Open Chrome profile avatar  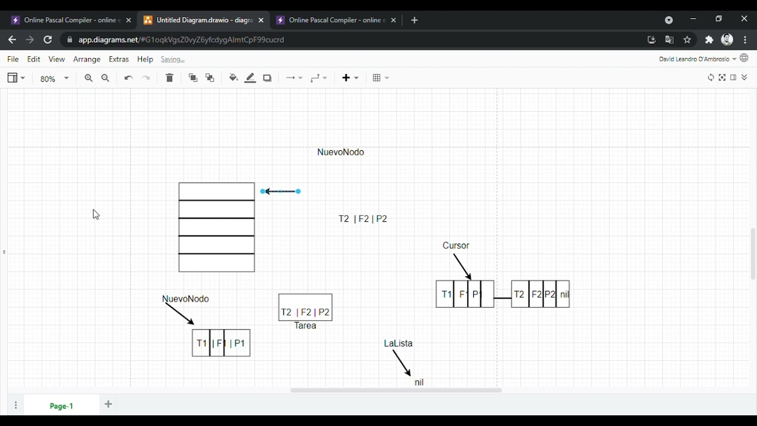pos(727,40)
